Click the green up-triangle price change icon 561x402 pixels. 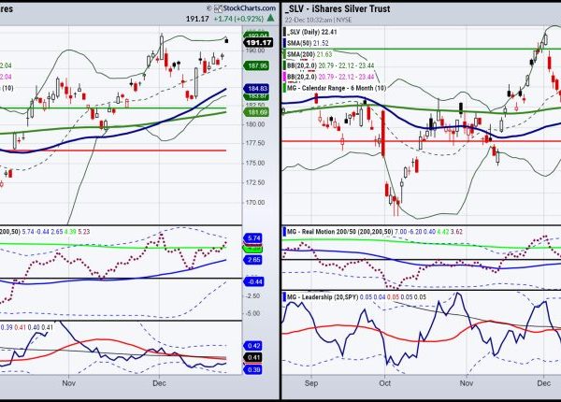coord(271,18)
